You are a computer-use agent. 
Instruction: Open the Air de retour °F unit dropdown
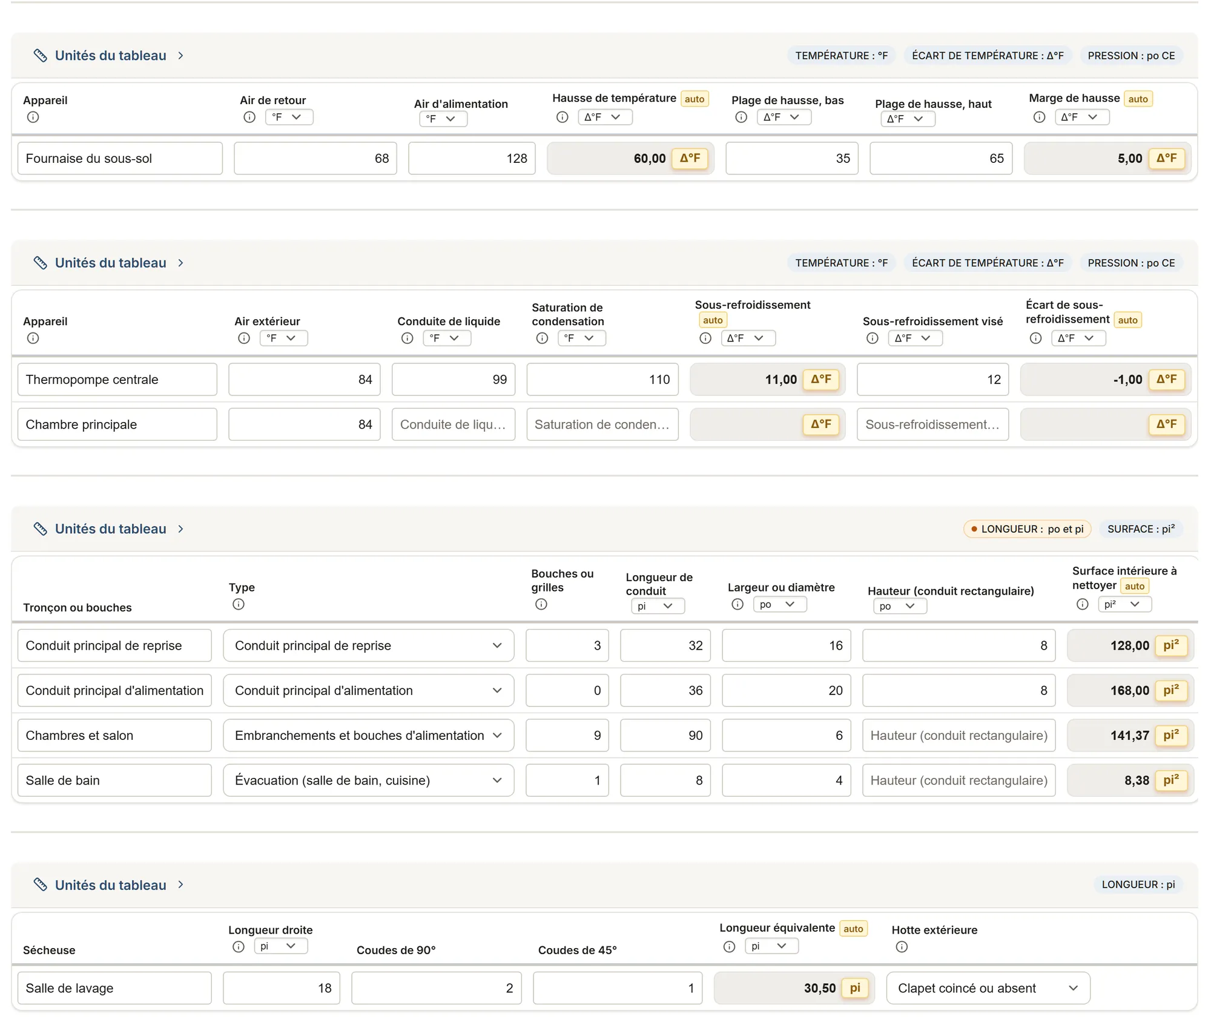[289, 117]
